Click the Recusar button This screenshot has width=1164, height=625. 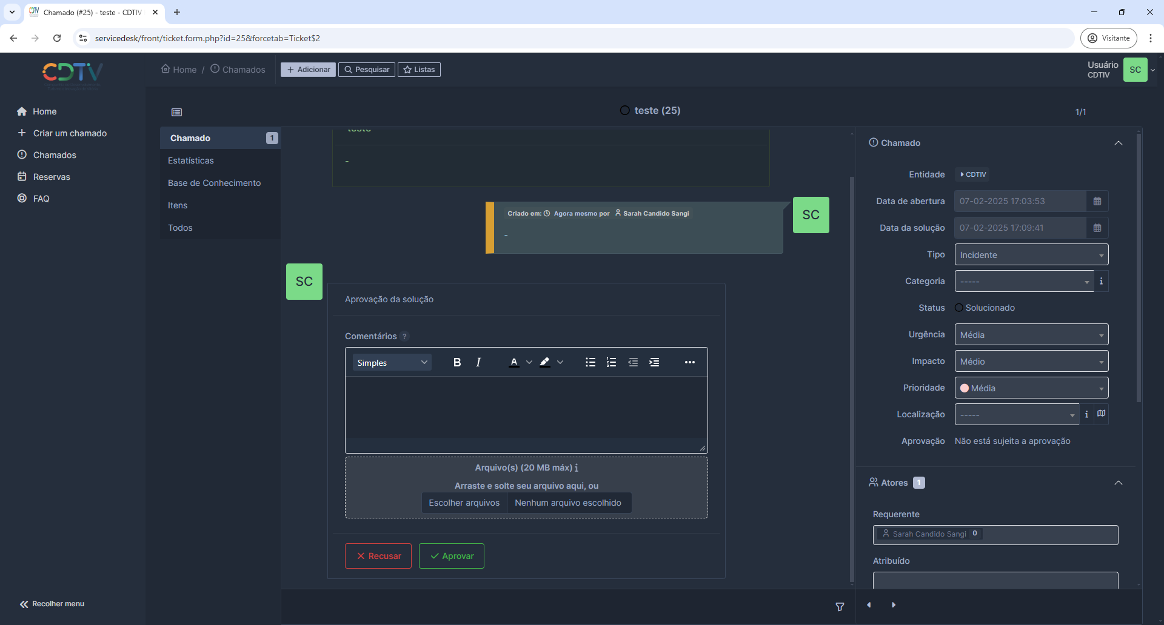[x=378, y=556]
